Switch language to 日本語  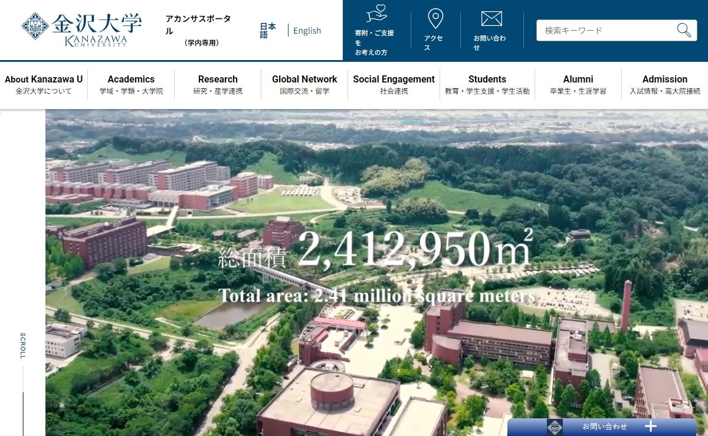268,31
